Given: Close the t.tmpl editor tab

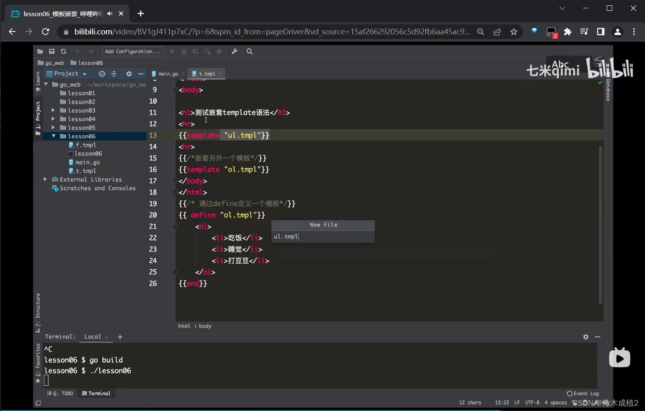Looking at the screenshot, I should coord(220,74).
